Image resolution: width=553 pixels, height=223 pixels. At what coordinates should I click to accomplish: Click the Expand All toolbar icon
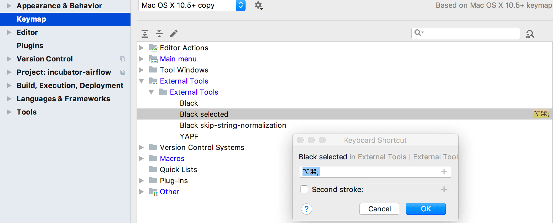[x=145, y=33]
